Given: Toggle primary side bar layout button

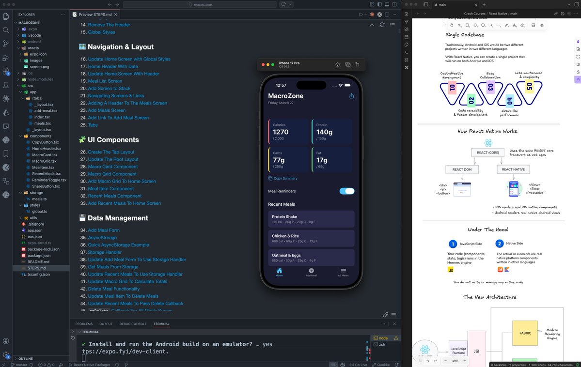Looking at the screenshot, I should [x=379, y=4].
